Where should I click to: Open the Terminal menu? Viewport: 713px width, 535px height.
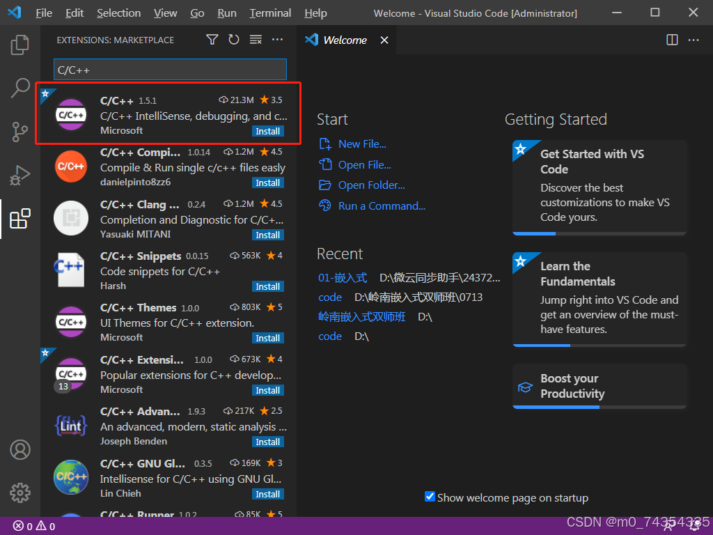(x=270, y=13)
